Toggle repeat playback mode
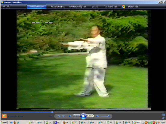Screen dimensions: 166x124 63,116
